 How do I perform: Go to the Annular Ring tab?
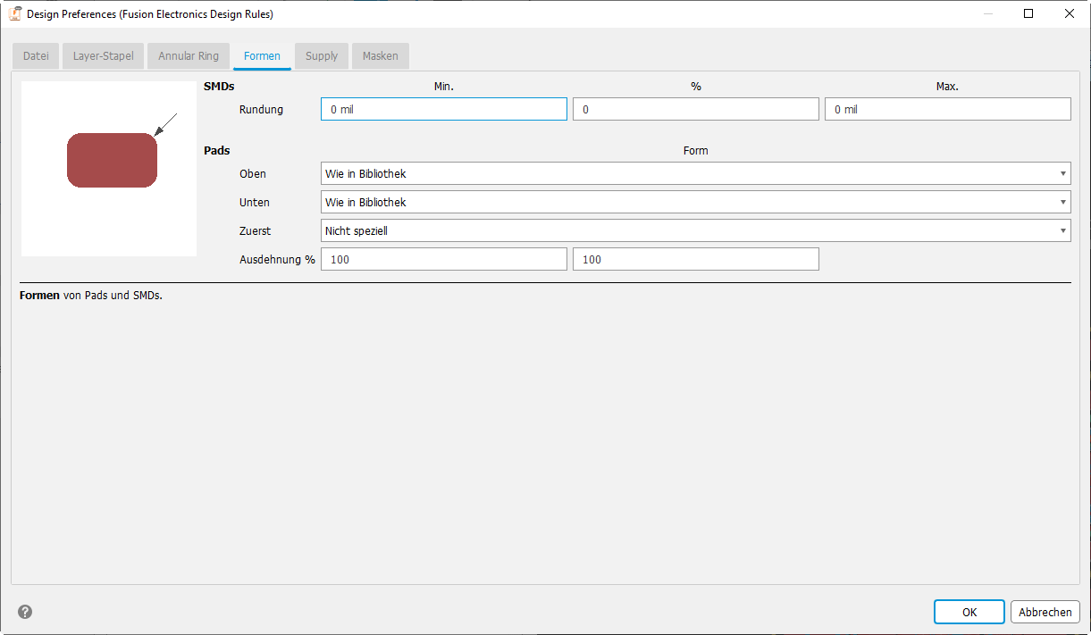tap(189, 55)
